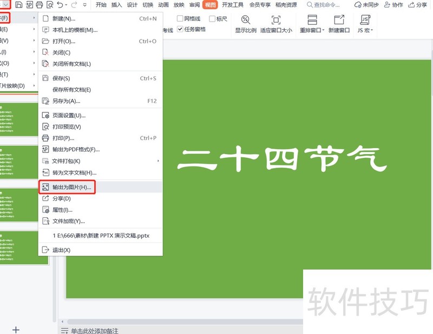Enable the 网格线 gridlines checkbox
Viewport: 433px width, 334px height.
(x=180, y=19)
